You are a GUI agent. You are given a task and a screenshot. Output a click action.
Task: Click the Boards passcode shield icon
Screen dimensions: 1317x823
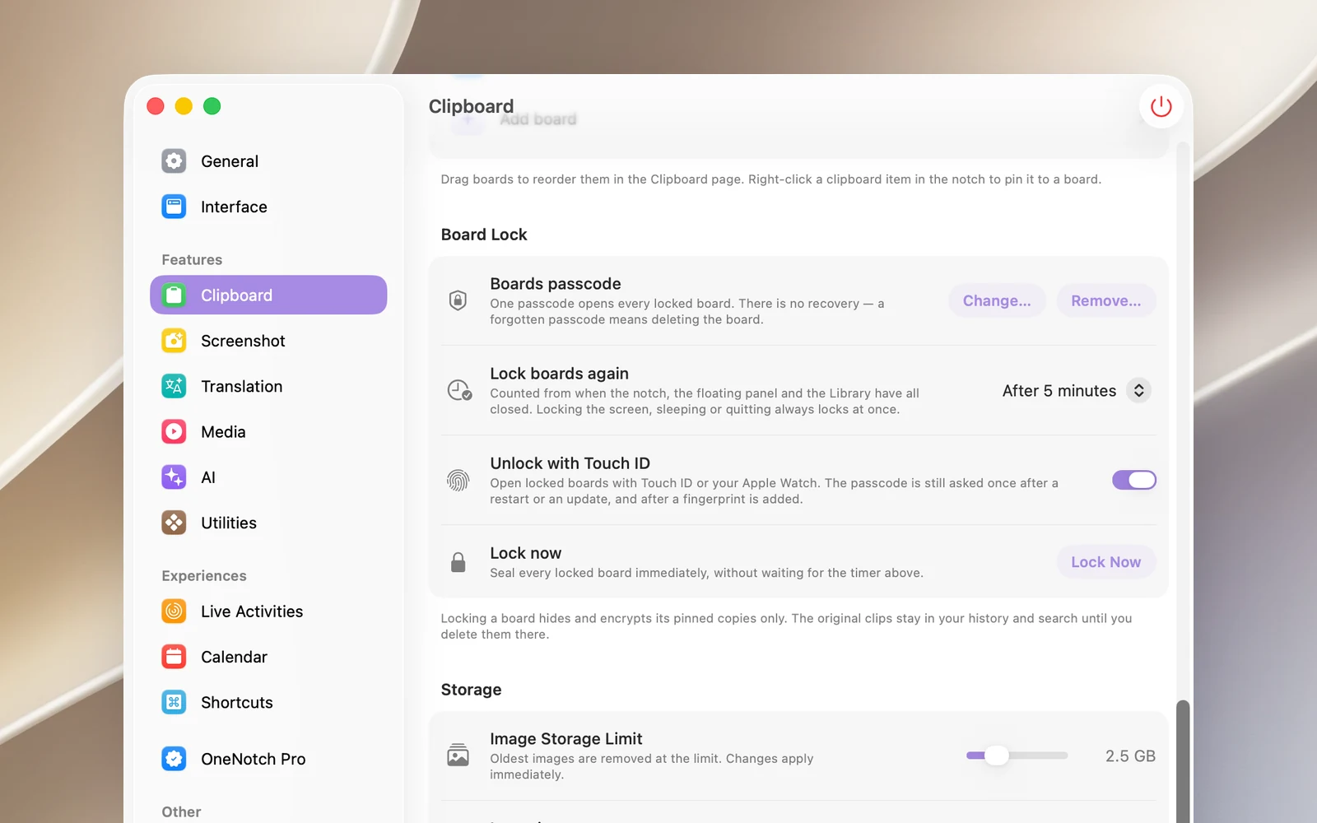(x=458, y=300)
